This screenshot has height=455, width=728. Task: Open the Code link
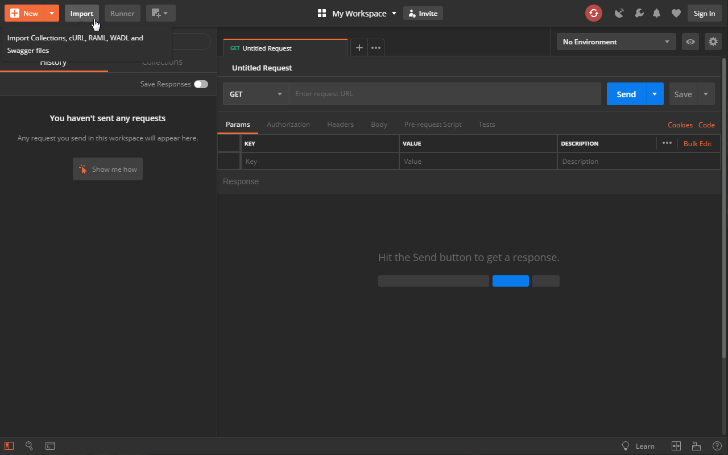click(x=706, y=125)
